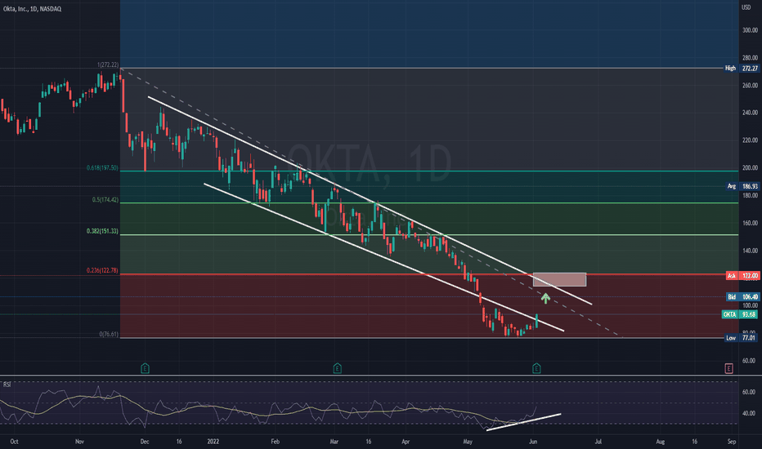Click the Ask 122.00 price label

[x=742, y=276]
